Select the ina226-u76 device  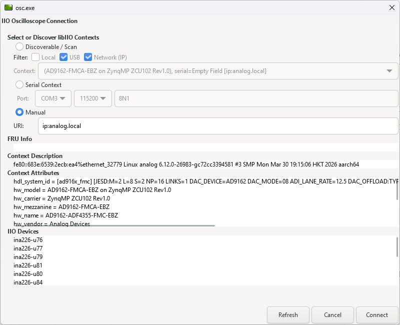pos(28,240)
